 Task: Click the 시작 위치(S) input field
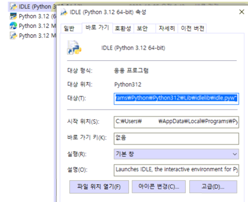pos(176,122)
